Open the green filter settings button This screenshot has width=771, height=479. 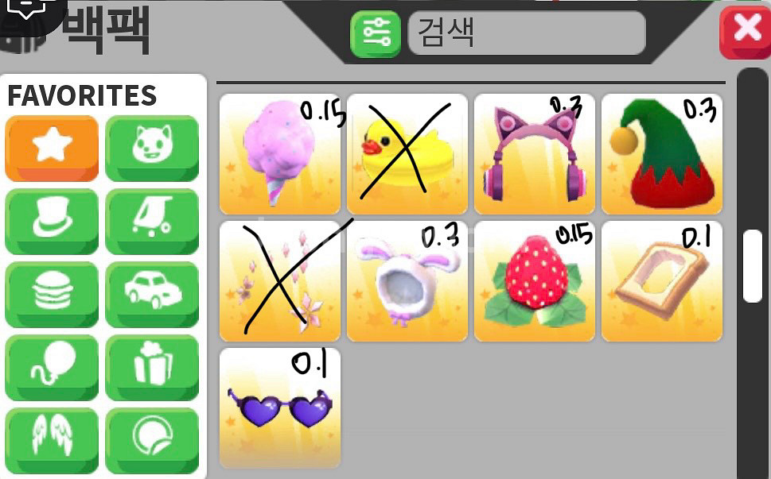click(376, 34)
